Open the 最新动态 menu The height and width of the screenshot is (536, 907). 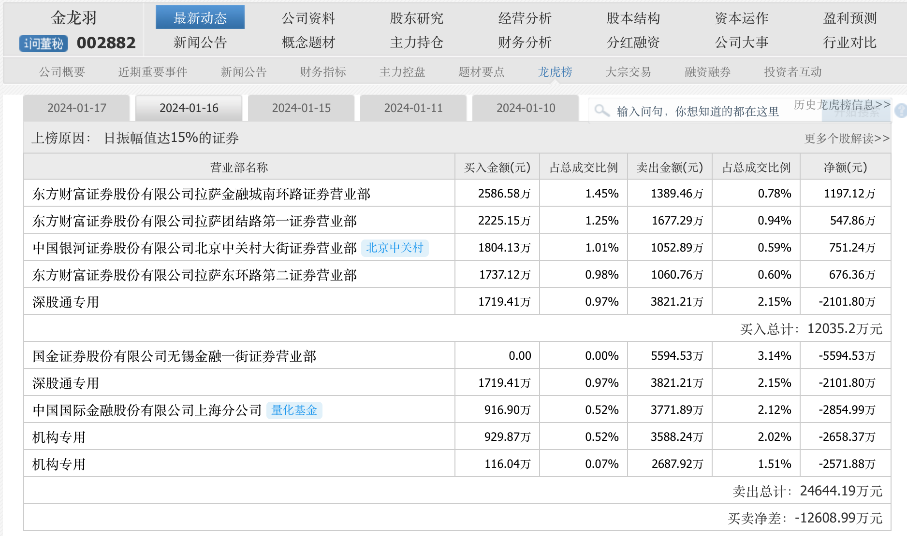coord(200,18)
